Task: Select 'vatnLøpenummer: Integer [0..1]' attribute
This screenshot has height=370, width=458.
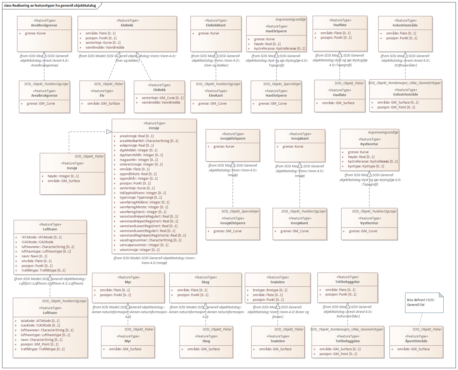Action: [144, 245]
